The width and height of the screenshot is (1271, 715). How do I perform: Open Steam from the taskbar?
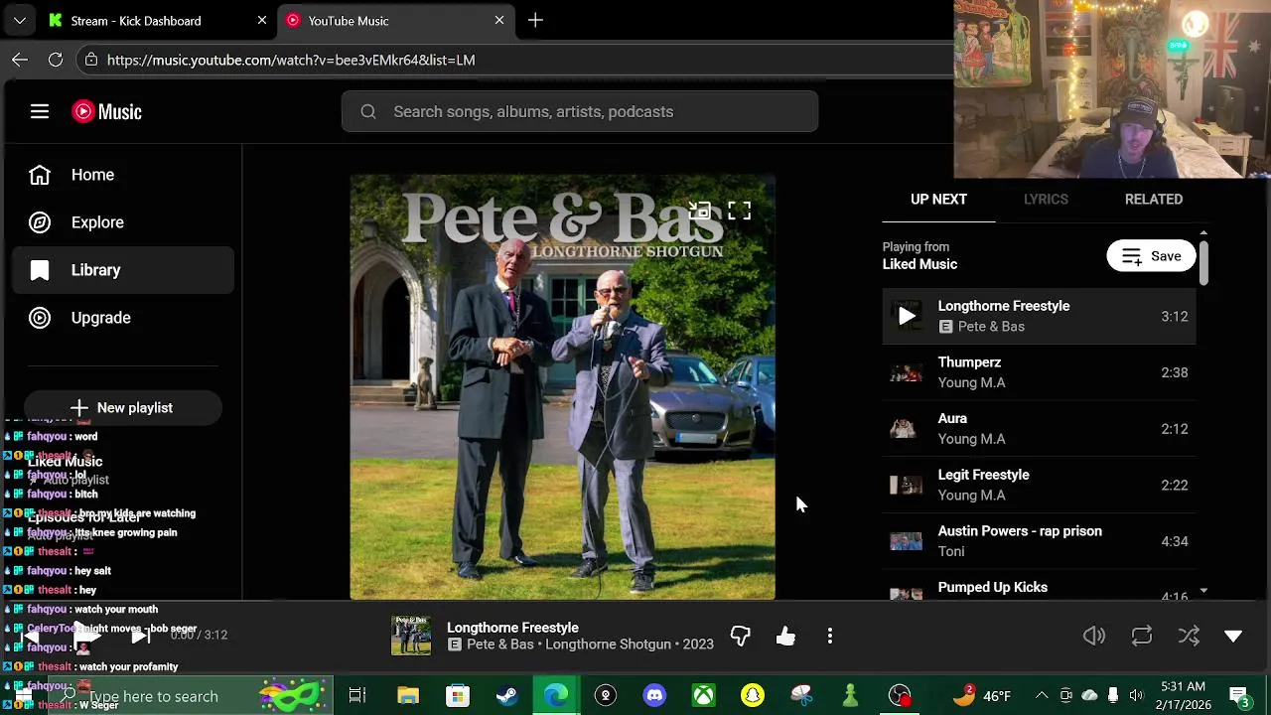[506, 696]
